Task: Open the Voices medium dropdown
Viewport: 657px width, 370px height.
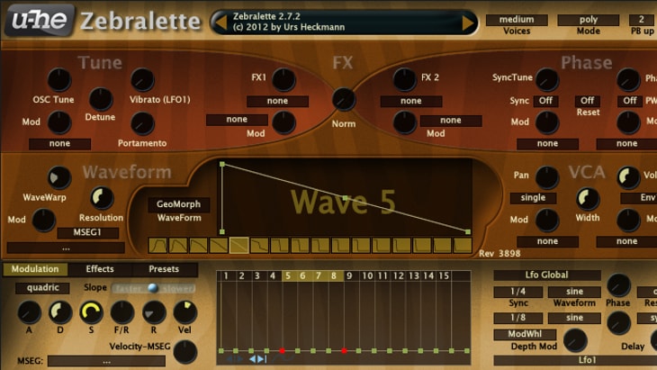Action: point(517,20)
